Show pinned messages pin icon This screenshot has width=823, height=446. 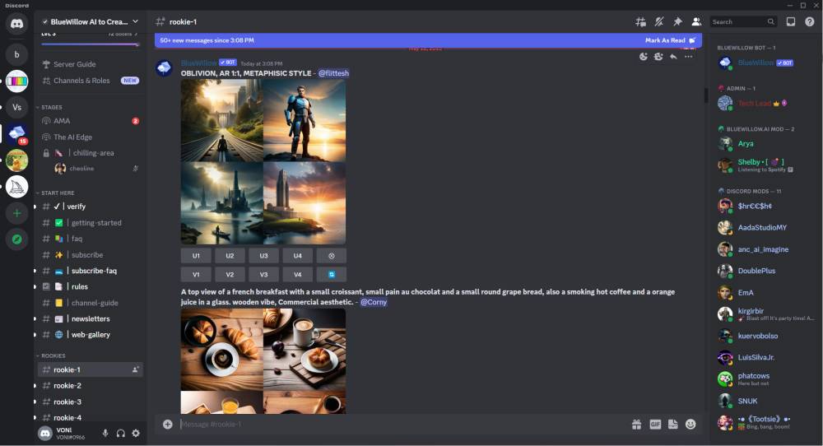677,21
